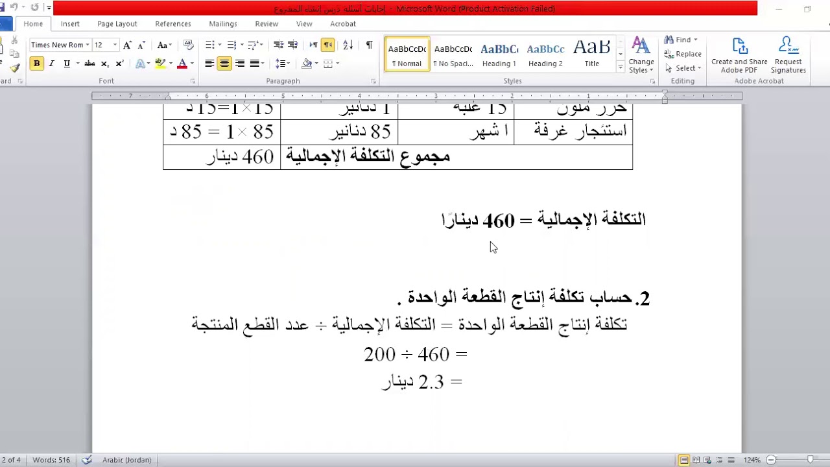Open the underline style dropdown arrow
Image resolution: width=830 pixels, height=467 pixels.
pos(77,64)
